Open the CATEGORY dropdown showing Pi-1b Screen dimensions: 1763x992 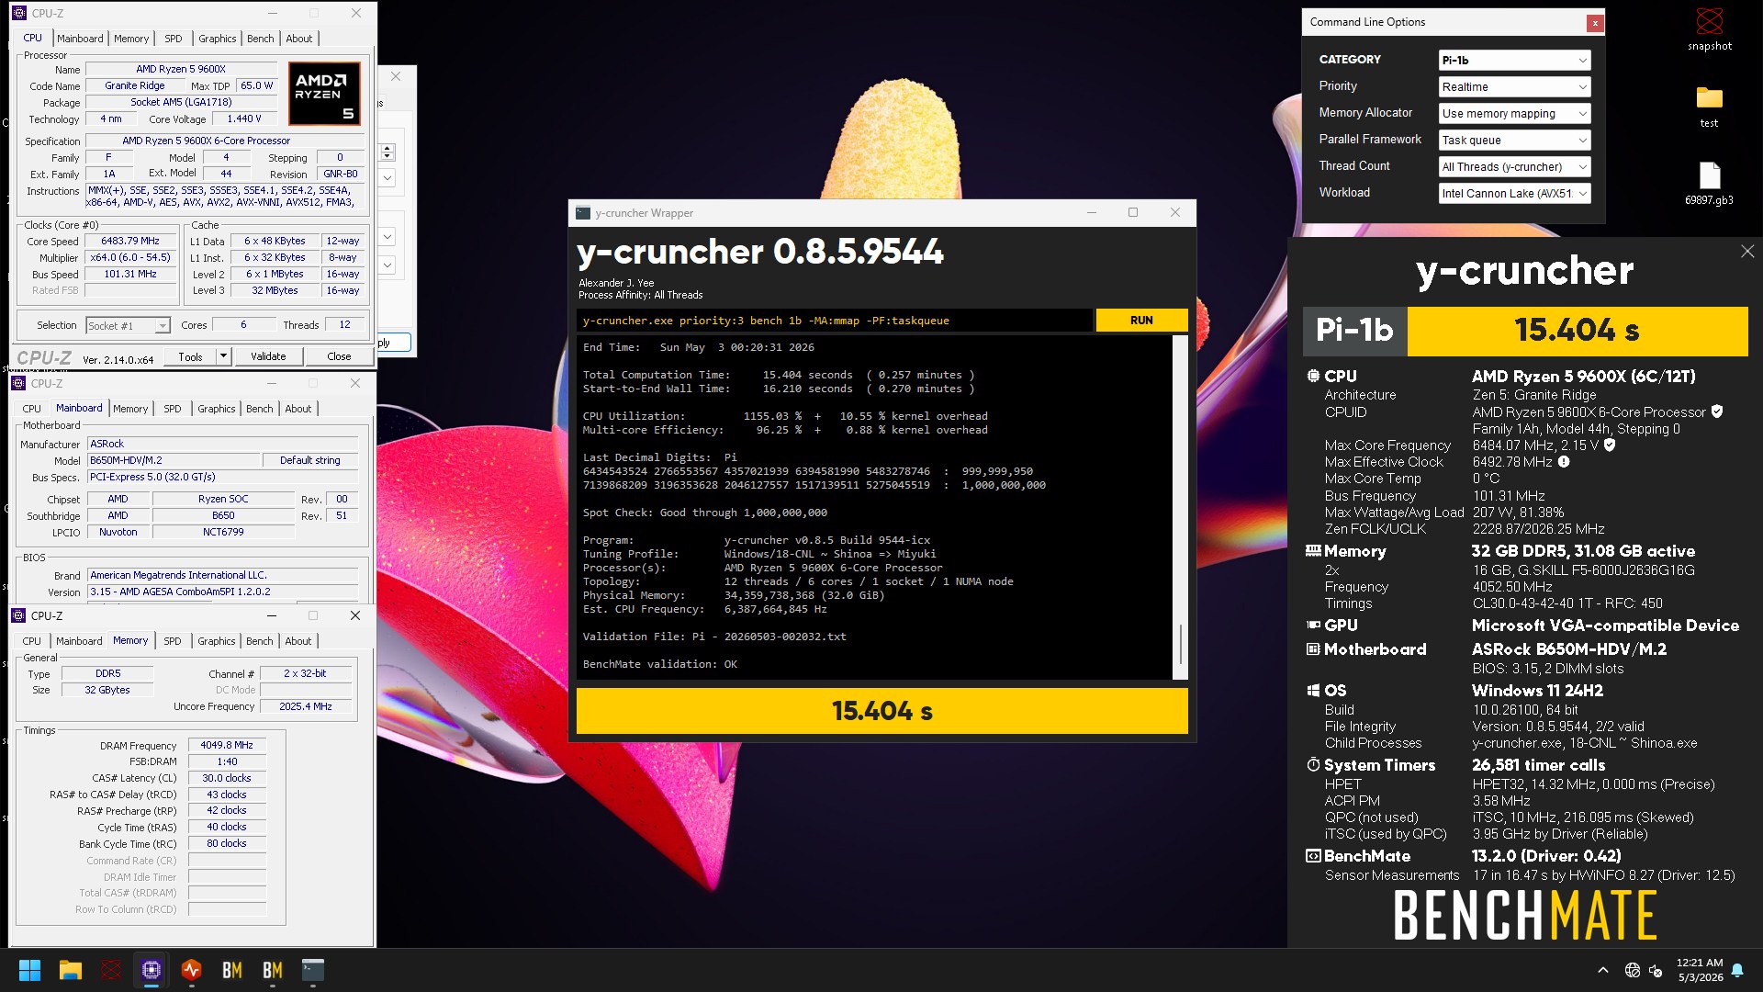click(1514, 60)
